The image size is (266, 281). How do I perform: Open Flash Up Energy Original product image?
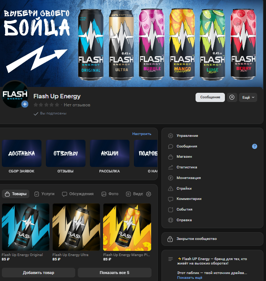[x=26, y=227]
